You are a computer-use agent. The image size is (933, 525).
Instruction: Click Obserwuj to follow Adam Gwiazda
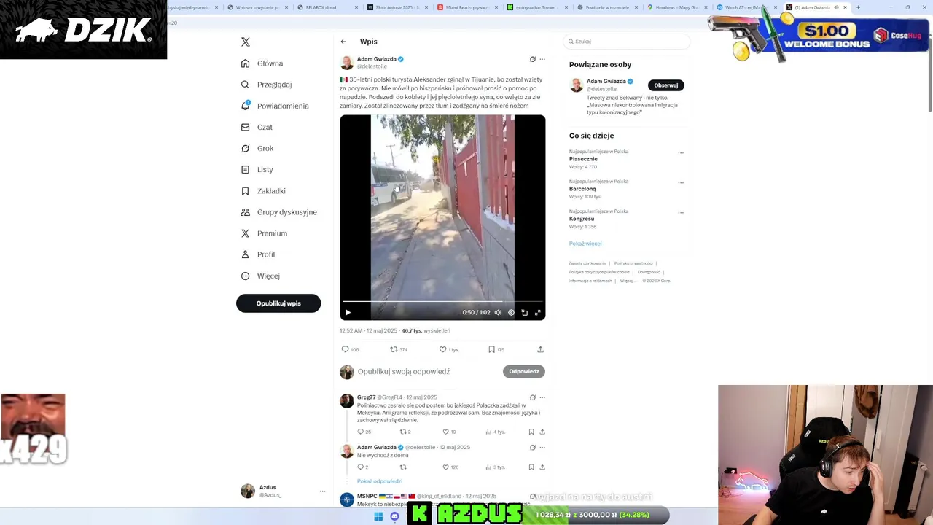click(x=665, y=85)
